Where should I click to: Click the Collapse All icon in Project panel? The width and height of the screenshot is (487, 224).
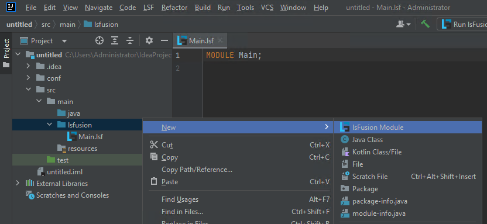(x=130, y=40)
